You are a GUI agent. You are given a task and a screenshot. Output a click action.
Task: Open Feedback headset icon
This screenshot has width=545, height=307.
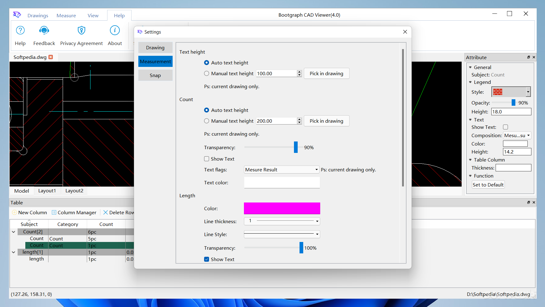(44, 30)
